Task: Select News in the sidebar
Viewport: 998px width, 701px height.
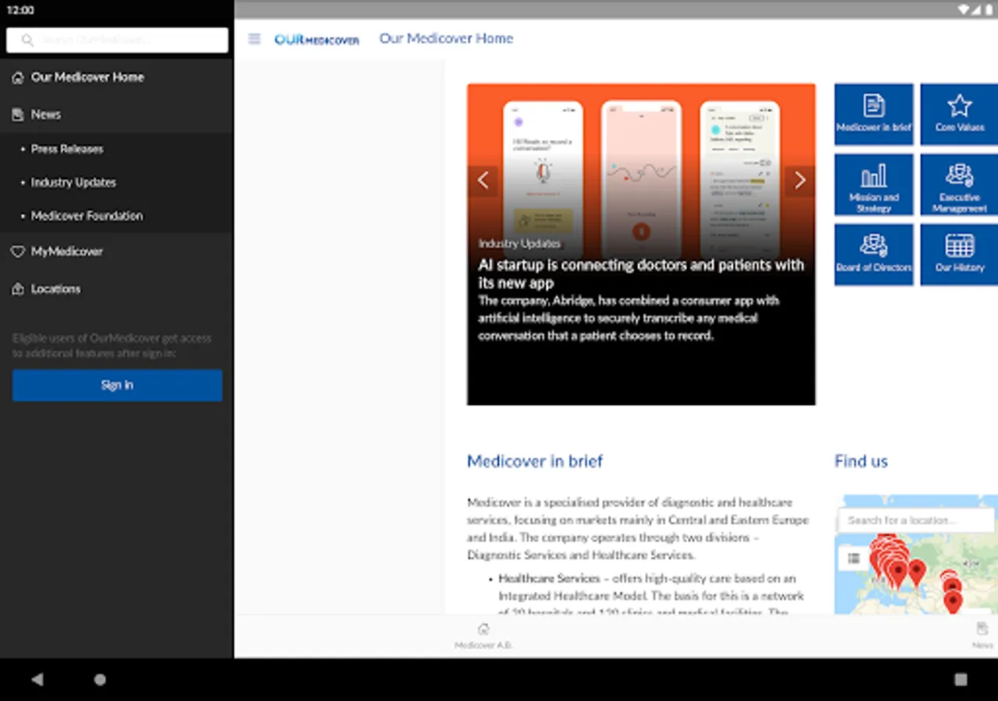Action: [117, 114]
